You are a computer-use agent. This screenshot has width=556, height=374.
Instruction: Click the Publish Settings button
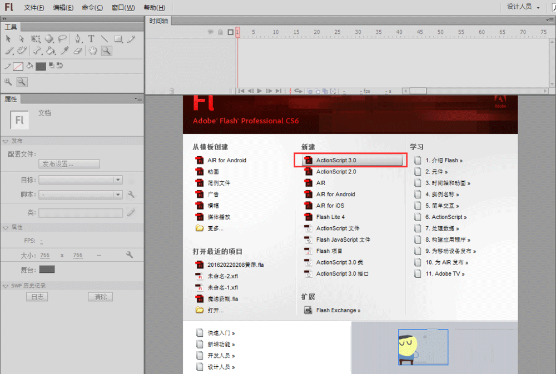point(69,164)
